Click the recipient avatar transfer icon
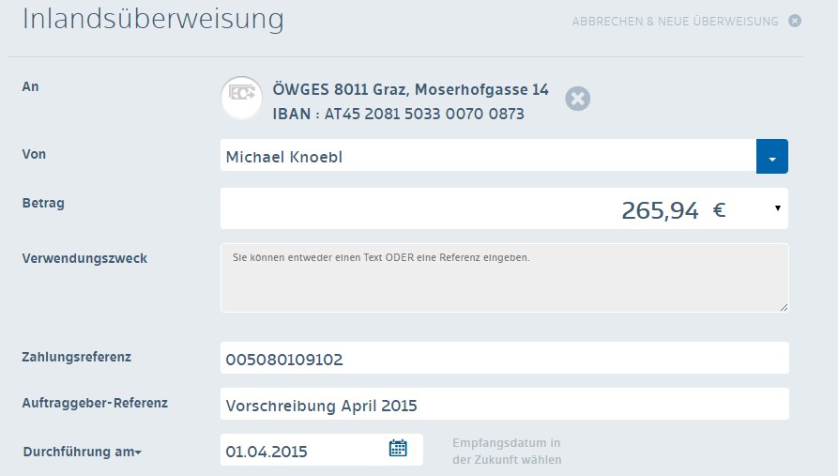838x476 pixels. tap(241, 98)
